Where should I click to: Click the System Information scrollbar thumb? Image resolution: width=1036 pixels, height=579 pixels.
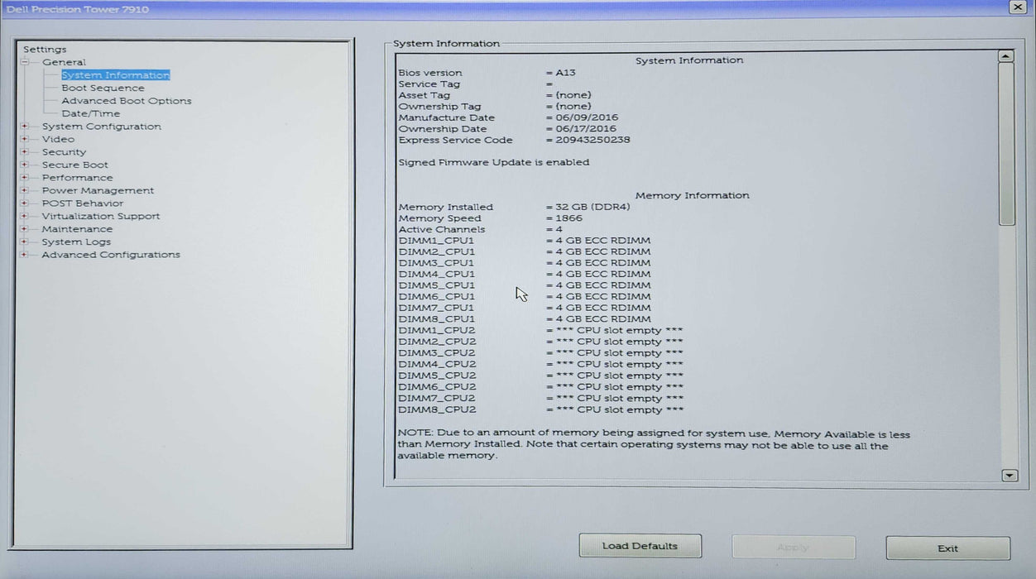(1006, 144)
